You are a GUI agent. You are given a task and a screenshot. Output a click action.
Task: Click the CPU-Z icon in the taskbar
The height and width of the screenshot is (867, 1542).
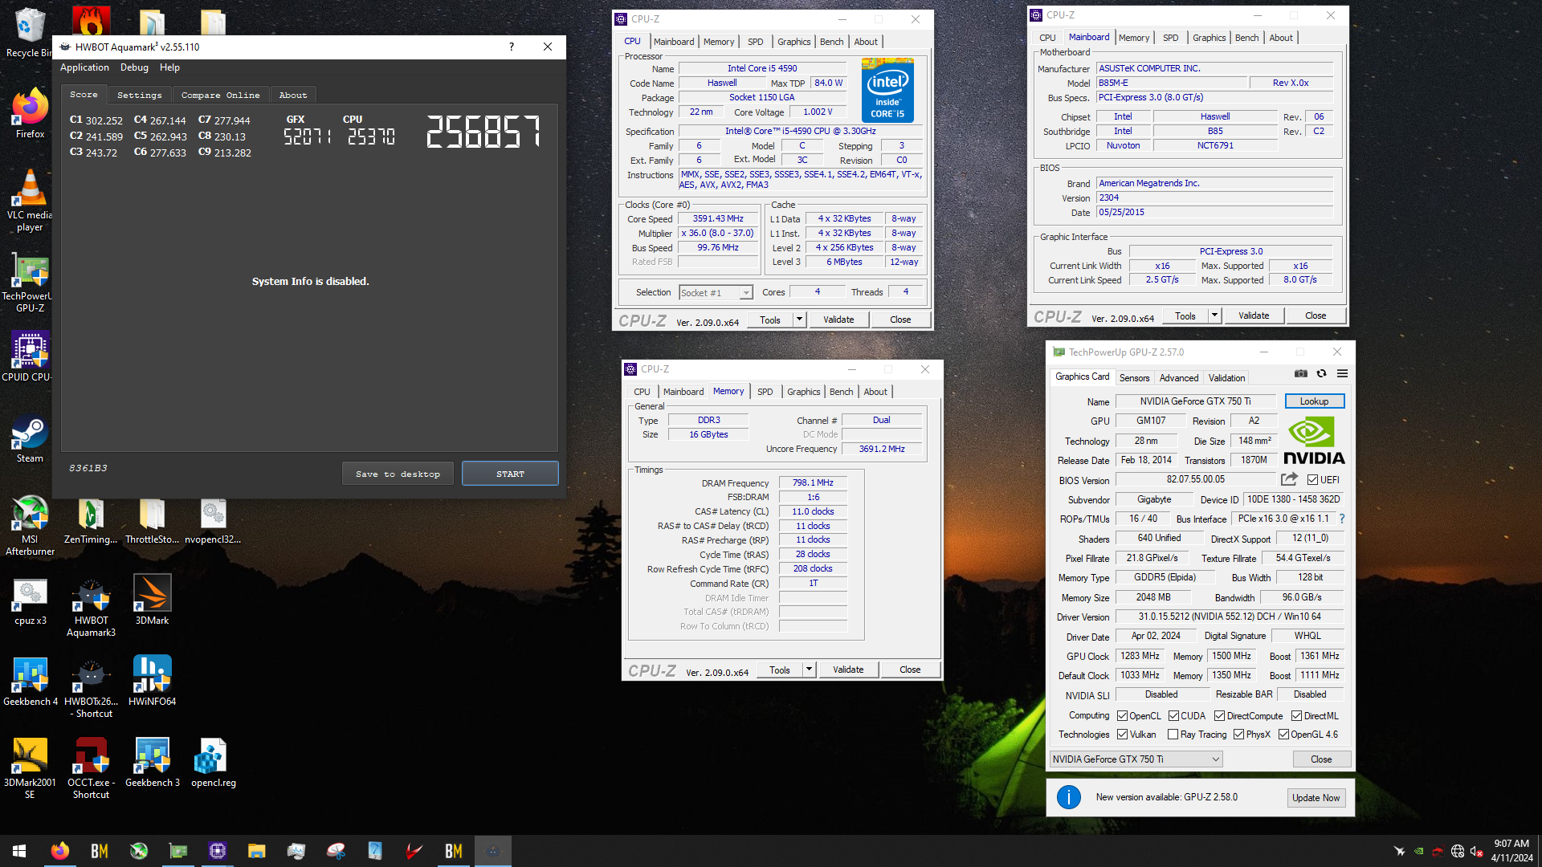click(x=218, y=851)
